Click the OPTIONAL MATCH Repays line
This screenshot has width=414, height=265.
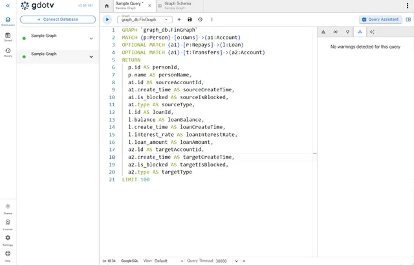[x=182, y=45]
